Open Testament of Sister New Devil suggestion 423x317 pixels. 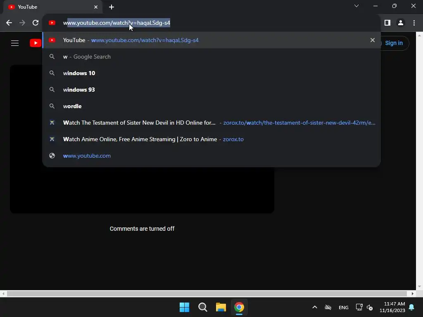[211, 123]
